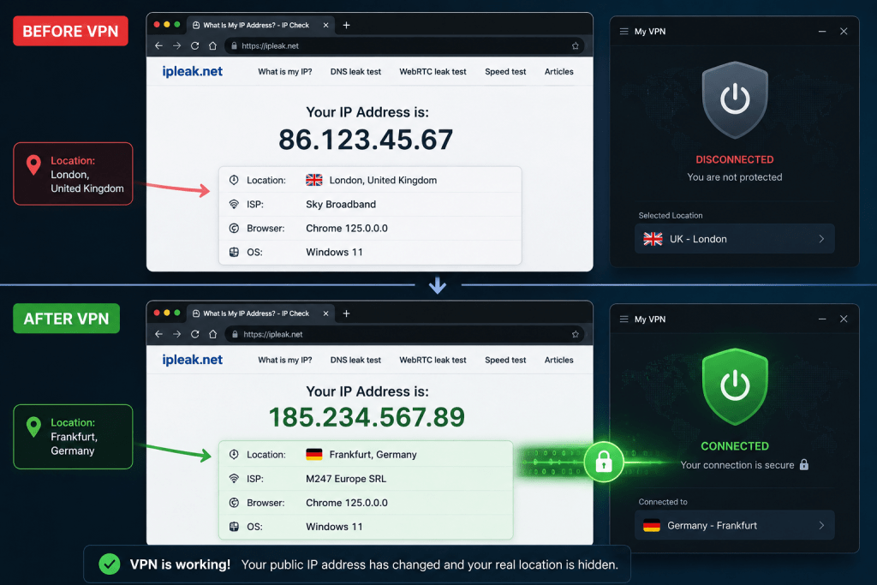Click the UK flag icon in VPN location row
Image resolution: width=877 pixels, height=585 pixels.
point(653,239)
